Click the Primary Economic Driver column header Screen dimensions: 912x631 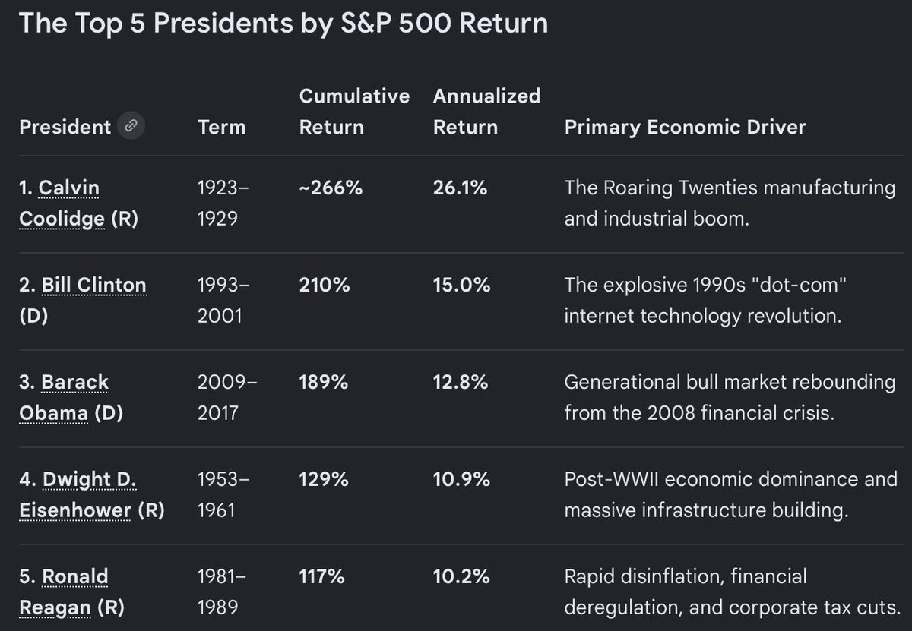[685, 127]
